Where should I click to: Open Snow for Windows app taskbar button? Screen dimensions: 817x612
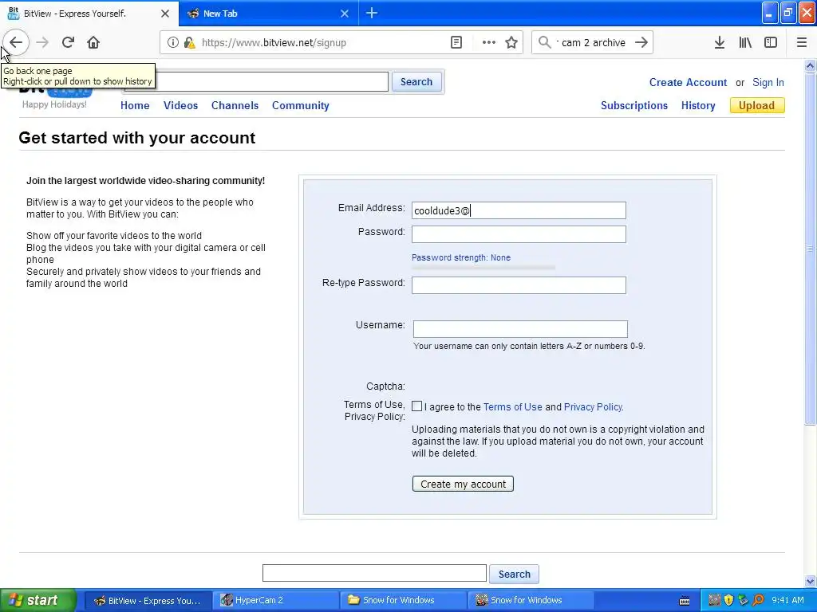531,601
